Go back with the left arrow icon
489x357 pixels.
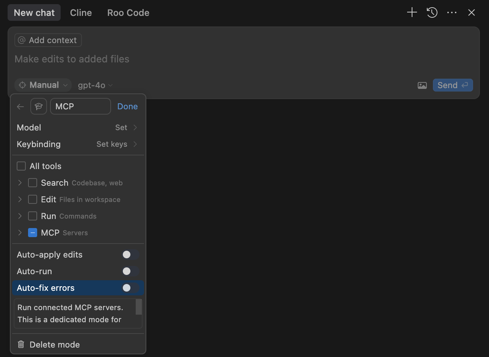click(x=20, y=107)
